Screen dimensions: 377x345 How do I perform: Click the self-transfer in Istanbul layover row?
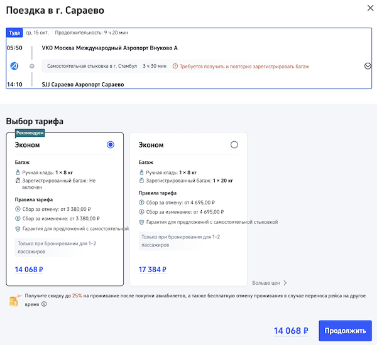pos(107,66)
